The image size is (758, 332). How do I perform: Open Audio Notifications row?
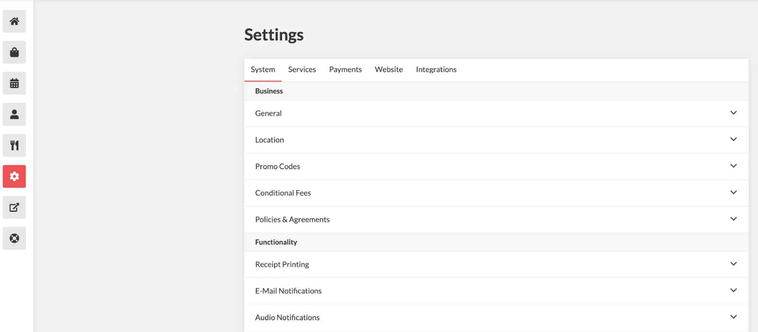[496, 317]
